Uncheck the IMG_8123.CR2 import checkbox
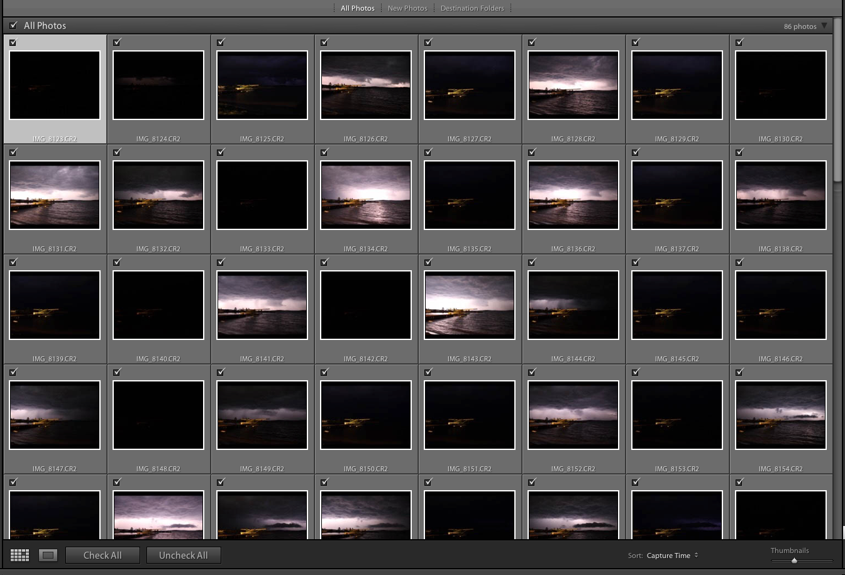 tap(13, 42)
